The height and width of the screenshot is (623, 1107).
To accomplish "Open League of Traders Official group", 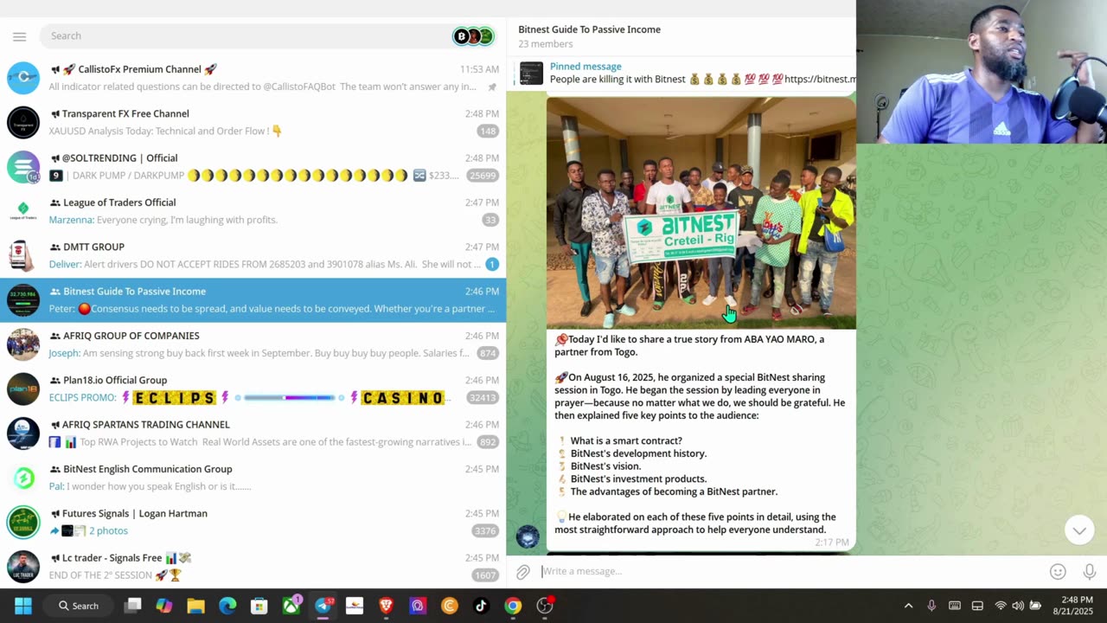I will [x=253, y=211].
